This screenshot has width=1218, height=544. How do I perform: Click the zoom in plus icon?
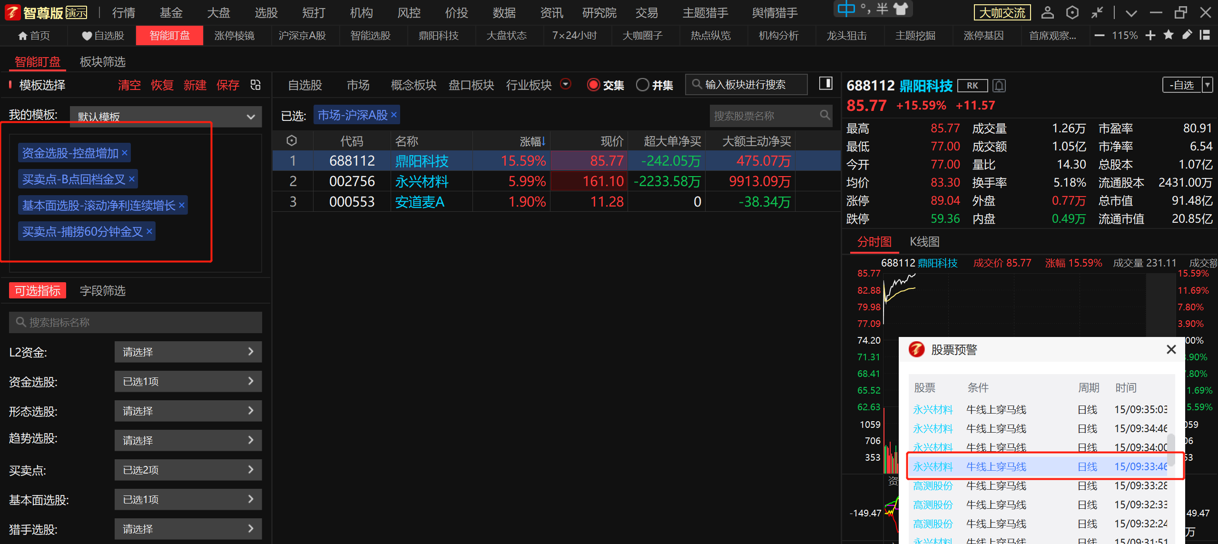tap(1150, 36)
